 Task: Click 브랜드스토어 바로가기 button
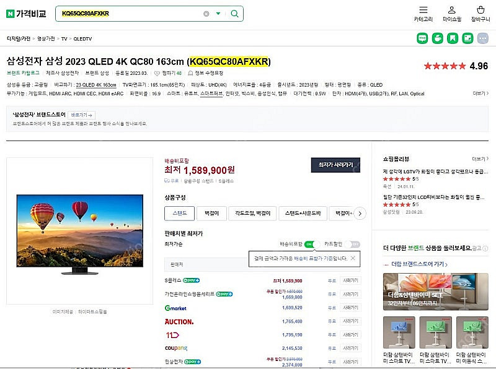point(82,115)
